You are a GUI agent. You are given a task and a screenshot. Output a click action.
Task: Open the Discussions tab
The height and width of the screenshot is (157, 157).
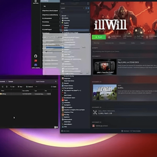tap(122, 43)
